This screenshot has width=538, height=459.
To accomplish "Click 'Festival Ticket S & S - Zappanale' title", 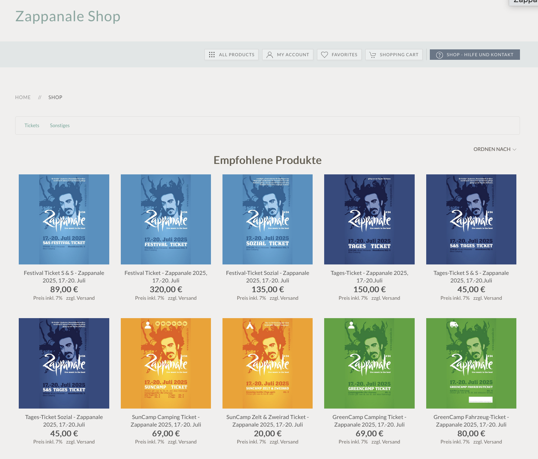I will pos(64,277).
